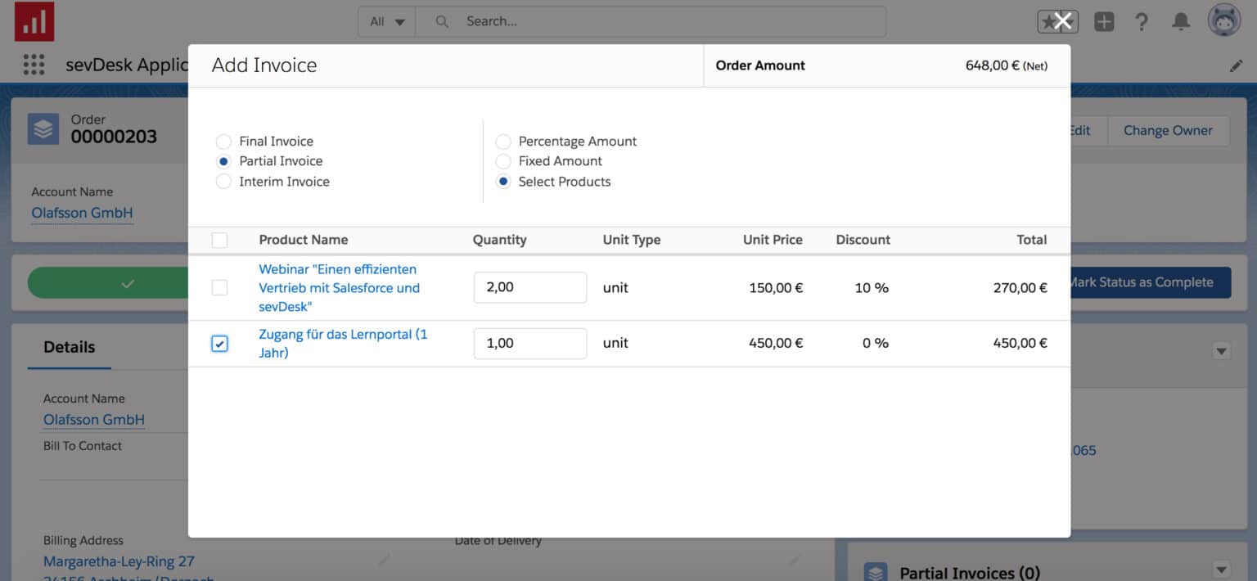Check the Webinar product row checkbox
1257x581 pixels.
pos(219,287)
